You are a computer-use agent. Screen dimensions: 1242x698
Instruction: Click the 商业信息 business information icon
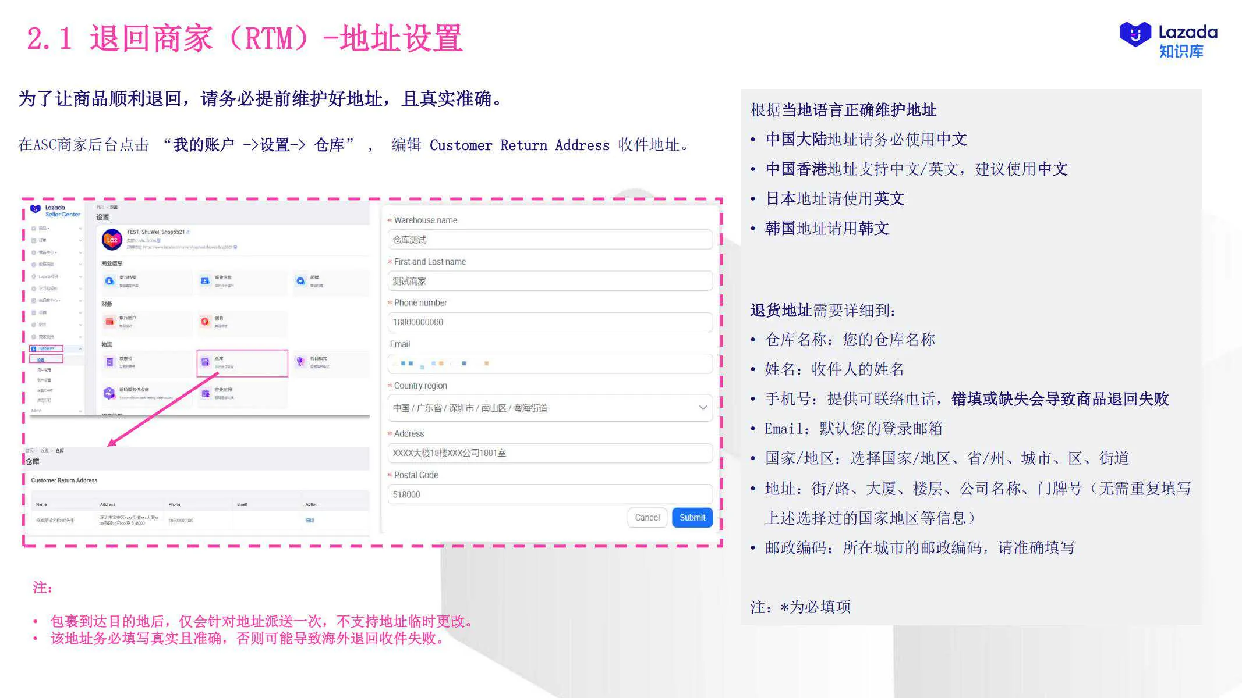coord(205,281)
